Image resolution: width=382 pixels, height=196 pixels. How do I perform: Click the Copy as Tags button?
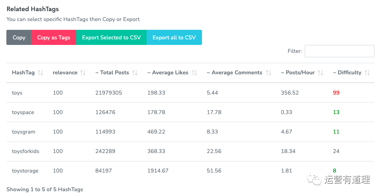[x=54, y=37]
